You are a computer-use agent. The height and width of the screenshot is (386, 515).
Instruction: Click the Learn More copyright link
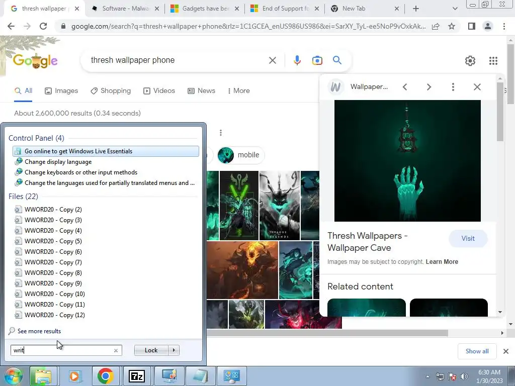coord(442,262)
